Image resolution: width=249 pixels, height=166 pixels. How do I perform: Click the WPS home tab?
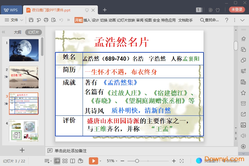[11, 10]
